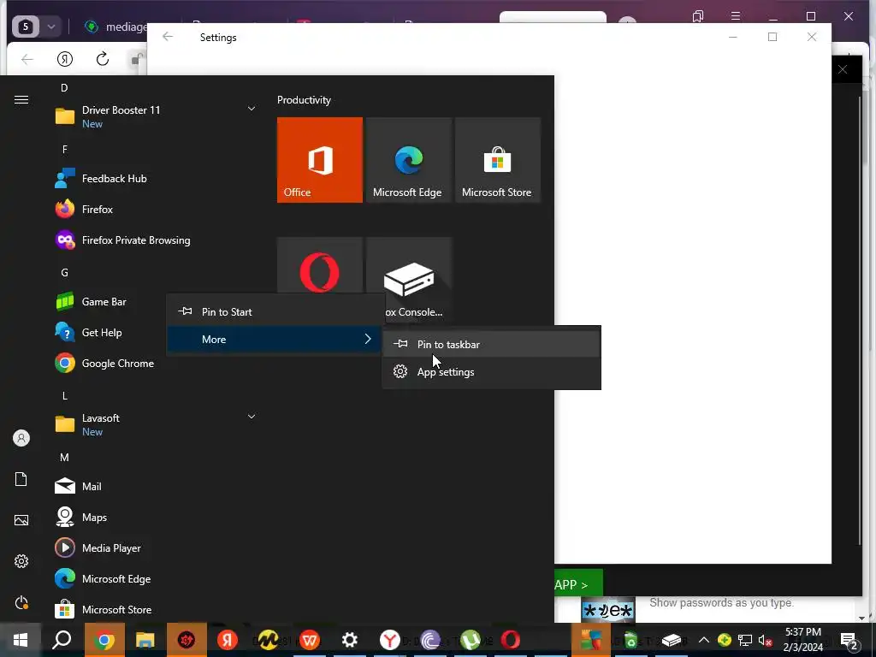This screenshot has height=657, width=876.
Task: Click the letter M section header
Action: (64, 458)
